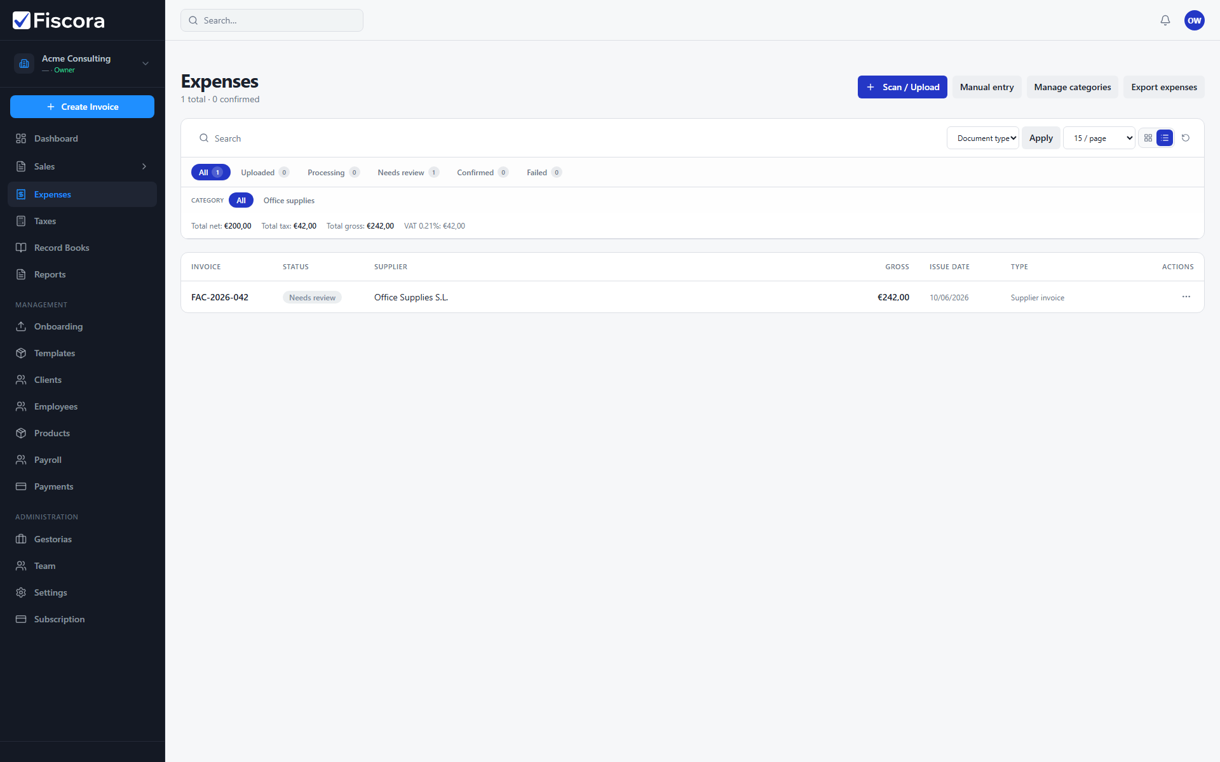This screenshot has width=1220, height=762.
Task: Switch to grid view
Action: coord(1148,138)
